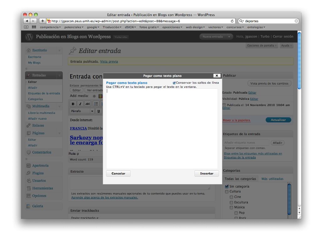This screenshot has height=241, width=321.
Task: Open the Traducción bookmarks folder
Action: 112,27
